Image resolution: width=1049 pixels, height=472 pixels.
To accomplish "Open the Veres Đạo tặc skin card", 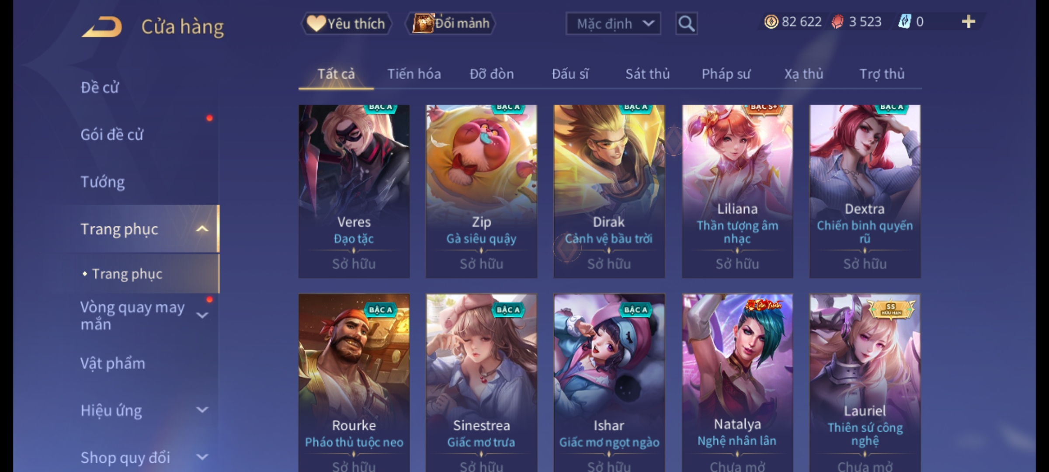I will 354,191.
